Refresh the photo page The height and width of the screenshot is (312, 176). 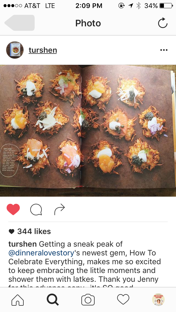163,23
